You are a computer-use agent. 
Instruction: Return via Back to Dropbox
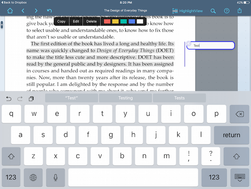click(14, 2)
